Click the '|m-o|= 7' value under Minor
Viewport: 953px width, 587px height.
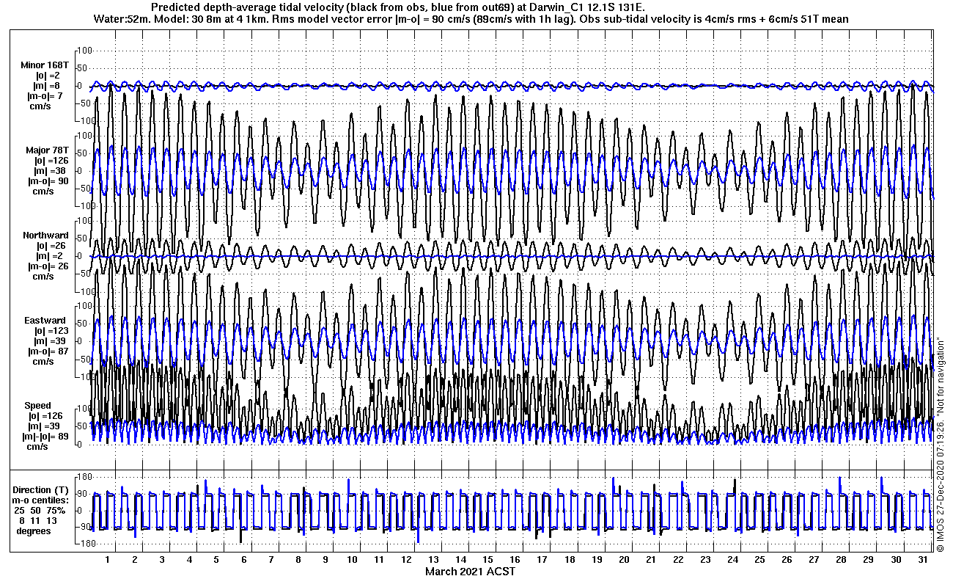(x=45, y=96)
